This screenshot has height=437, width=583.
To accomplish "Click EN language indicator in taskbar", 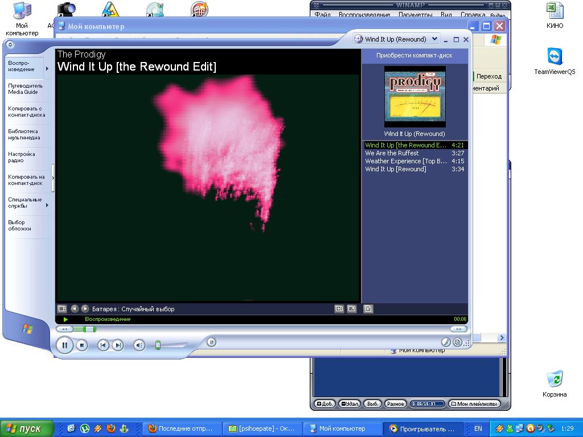I will (x=478, y=428).
